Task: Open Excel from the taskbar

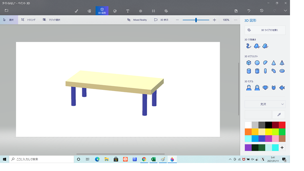Action: (153, 159)
